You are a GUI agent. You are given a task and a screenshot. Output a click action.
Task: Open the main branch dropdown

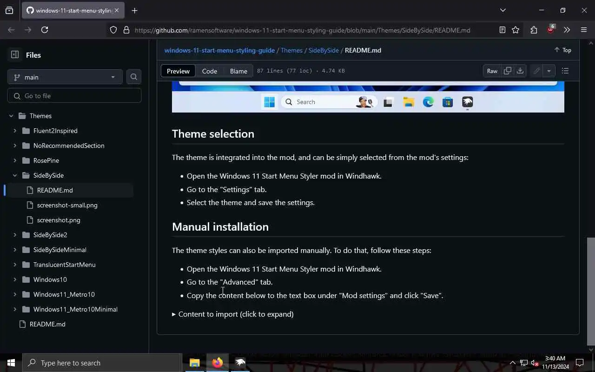point(65,77)
